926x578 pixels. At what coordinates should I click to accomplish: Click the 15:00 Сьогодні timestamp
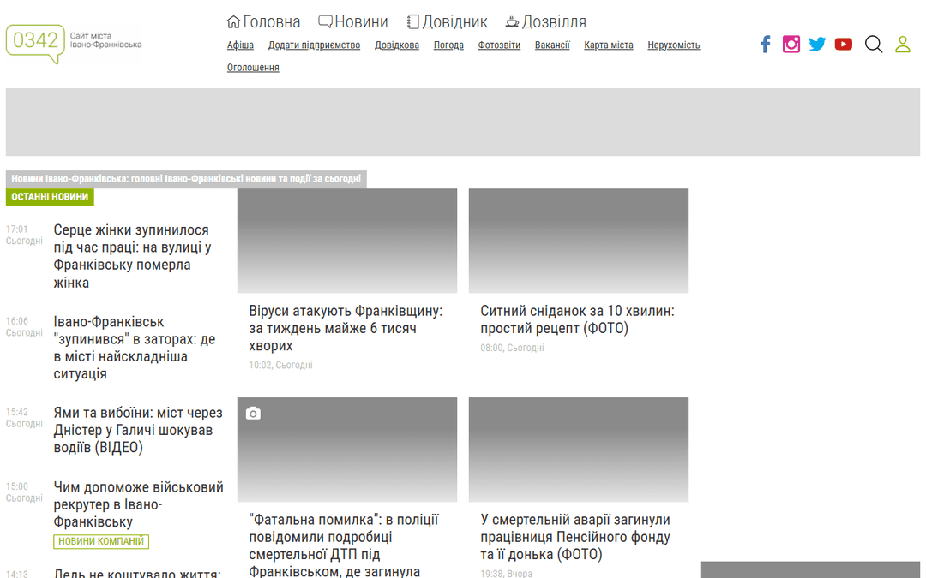pos(24,492)
